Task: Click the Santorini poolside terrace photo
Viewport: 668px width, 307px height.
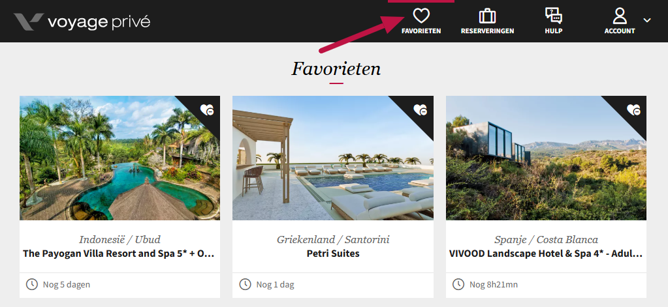Action: (x=333, y=158)
